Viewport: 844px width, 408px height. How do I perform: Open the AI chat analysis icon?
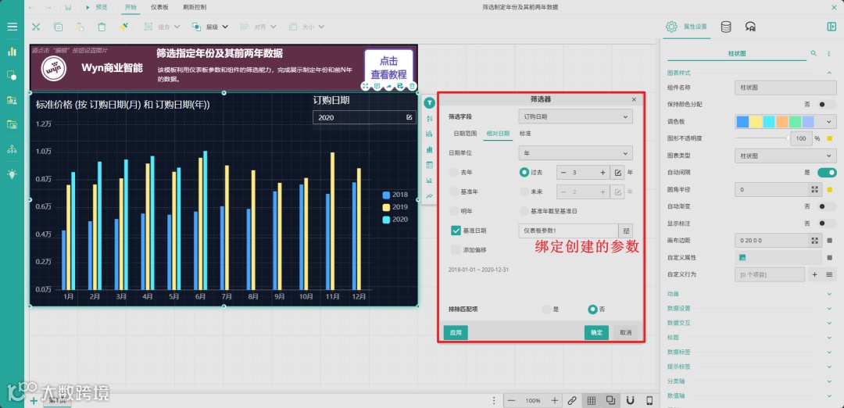click(750, 27)
